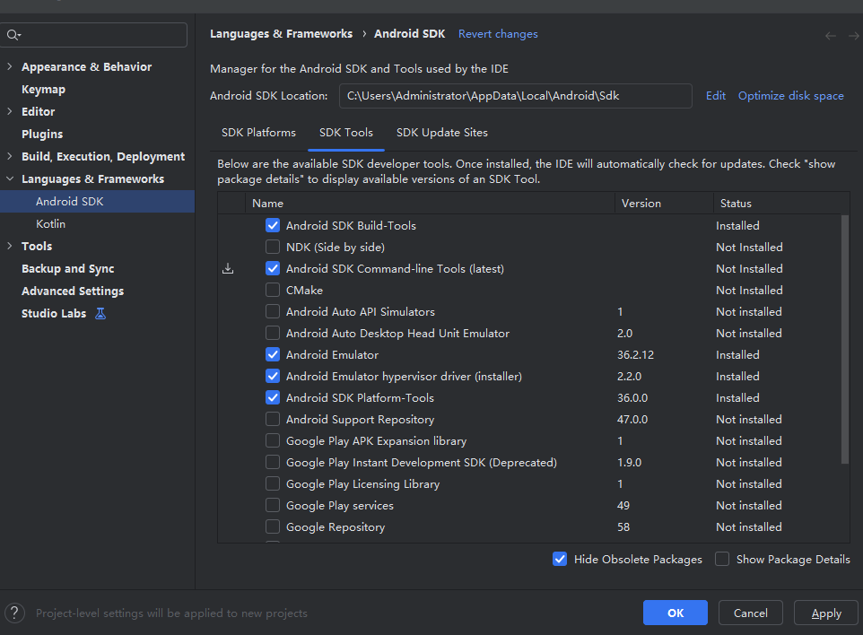The width and height of the screenshot is (863, 635).
Task: Click the forward navigation arrow
Action: [x=852, y=34]
